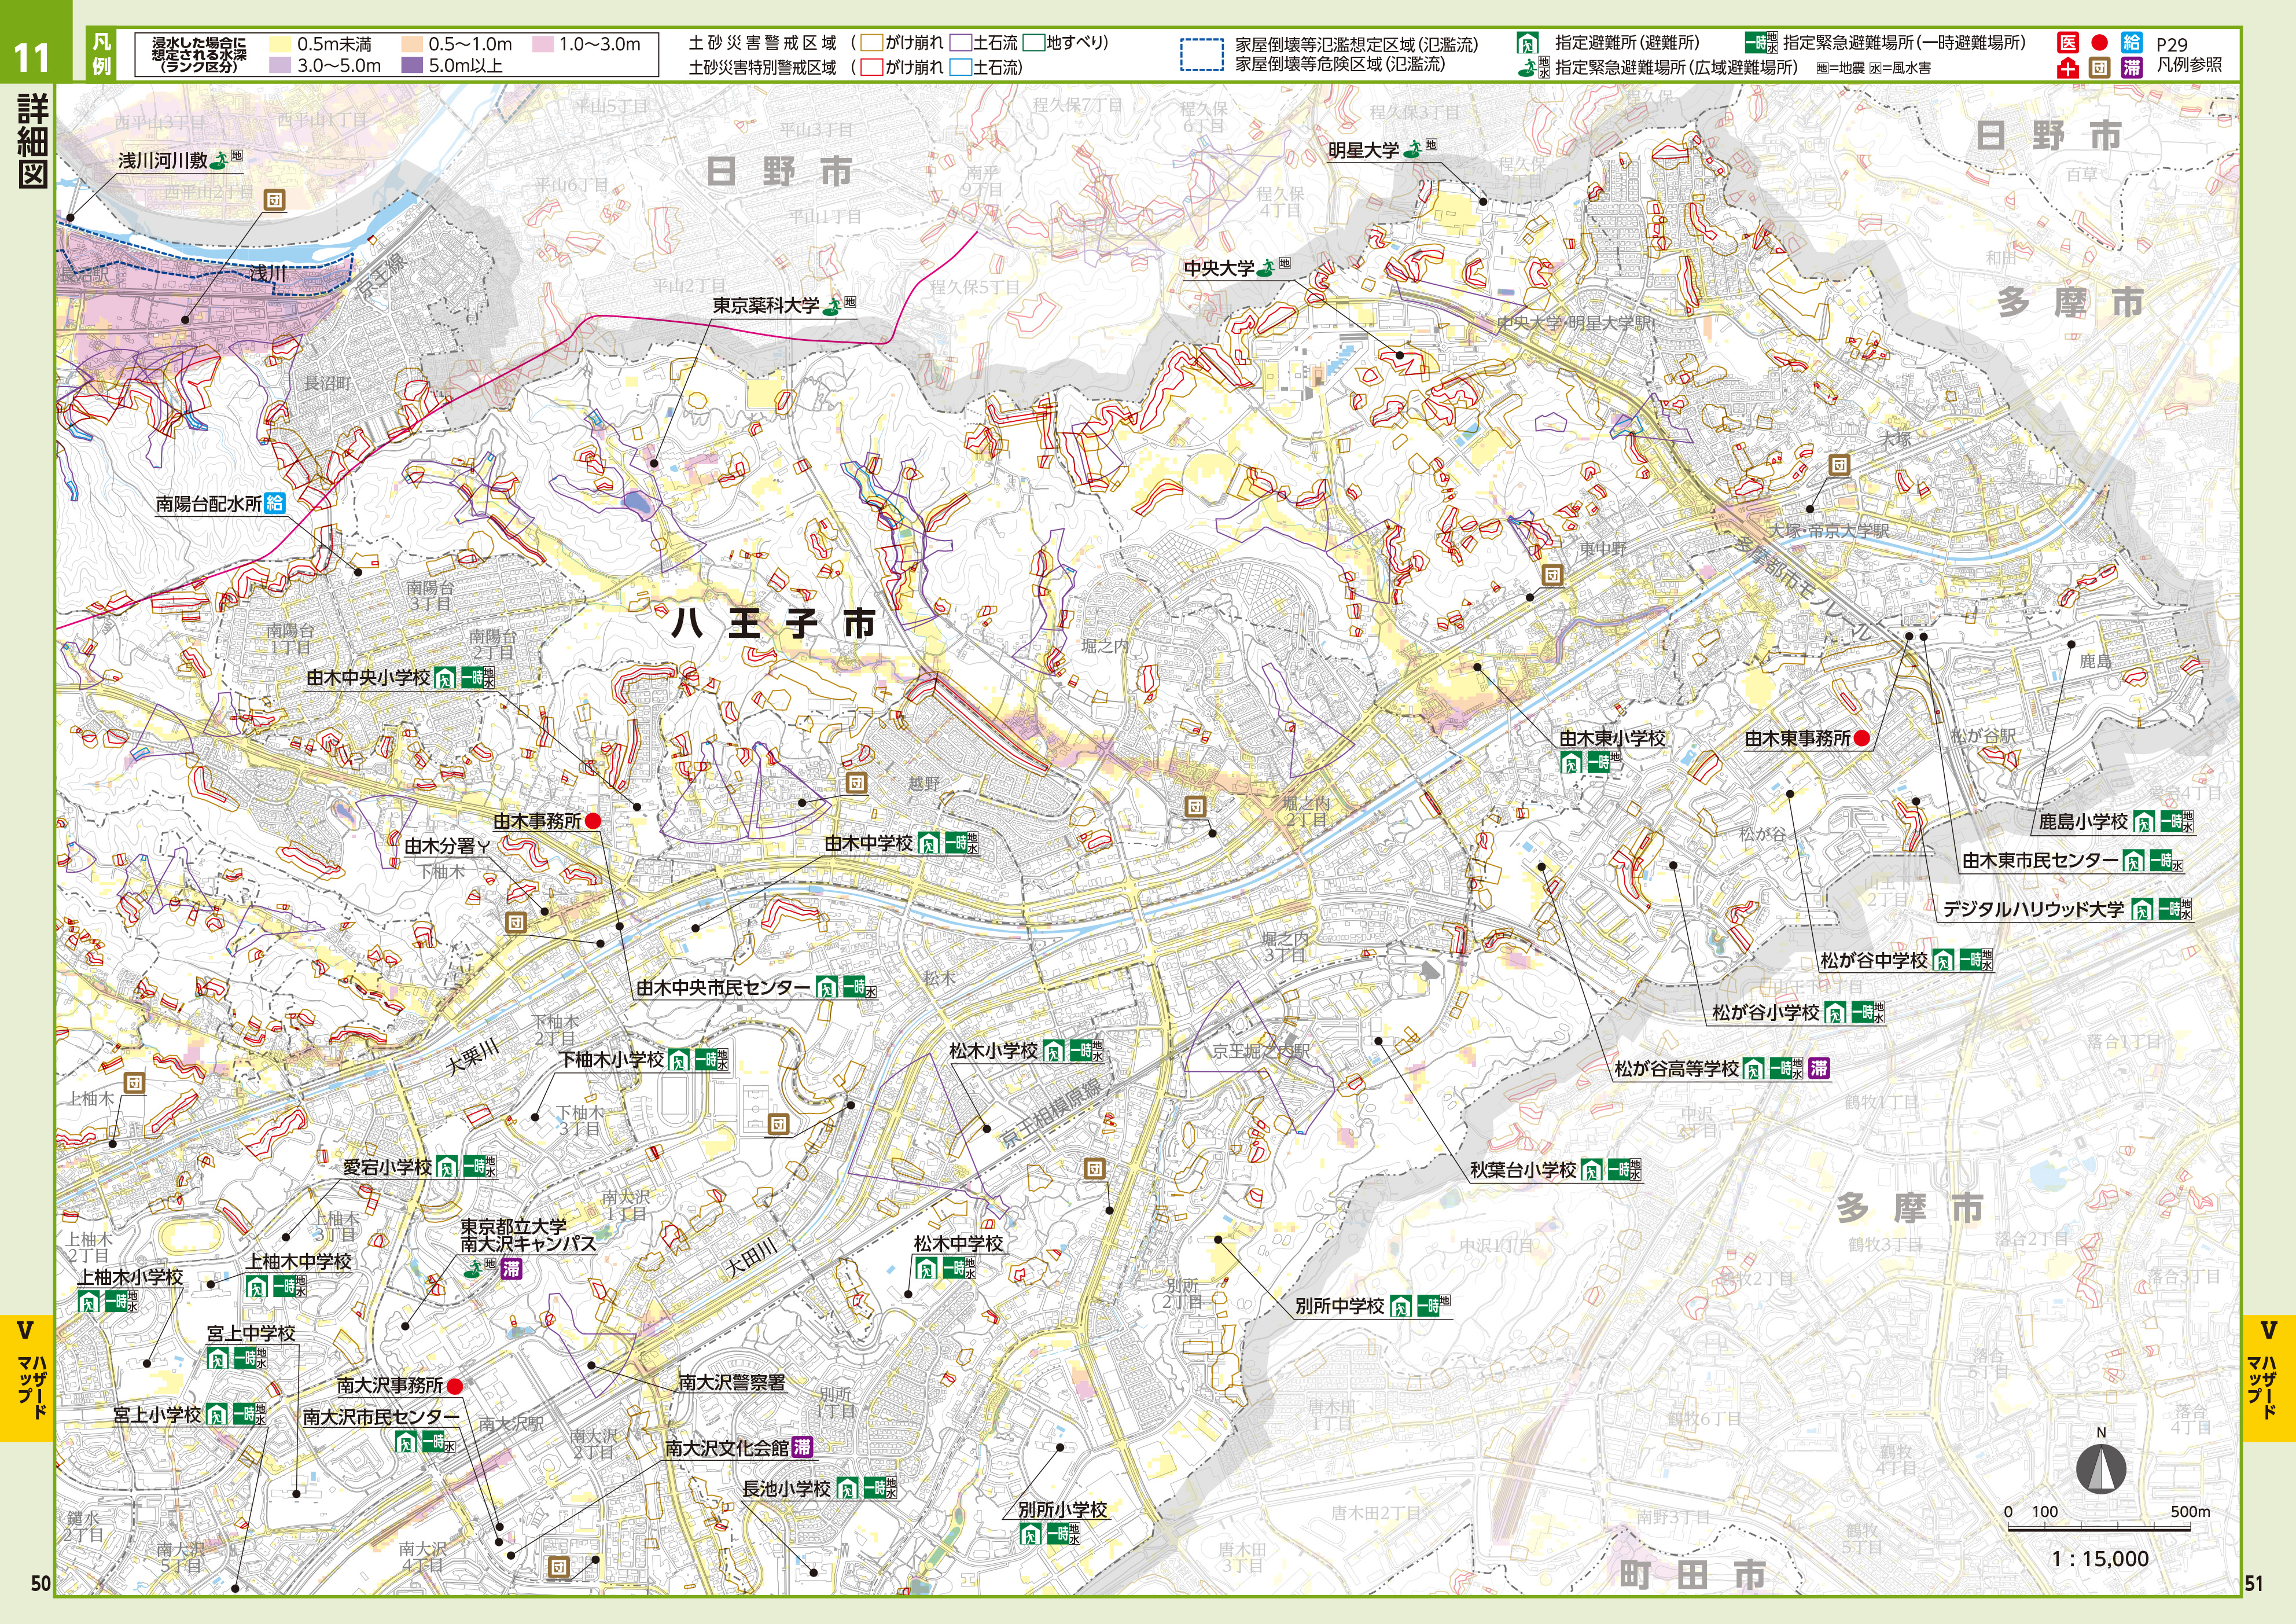Click the 別所小学校 label
This screenshot has height=1624, width=2296.
[1063, 1510]
